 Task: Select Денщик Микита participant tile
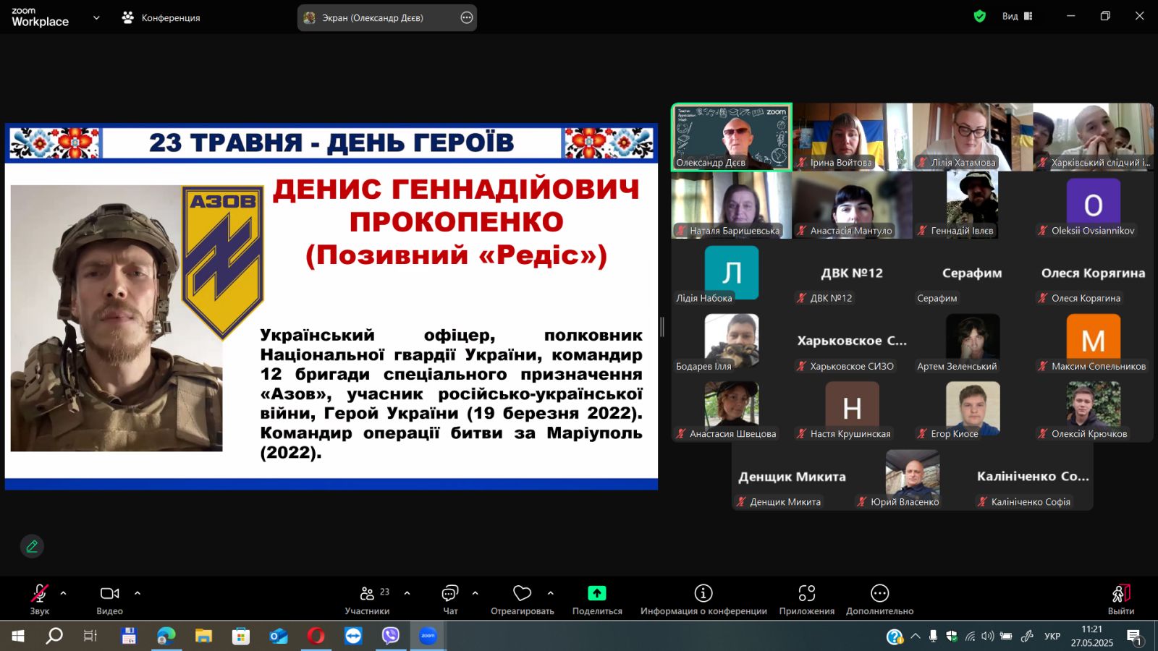(x=792, y=477)
